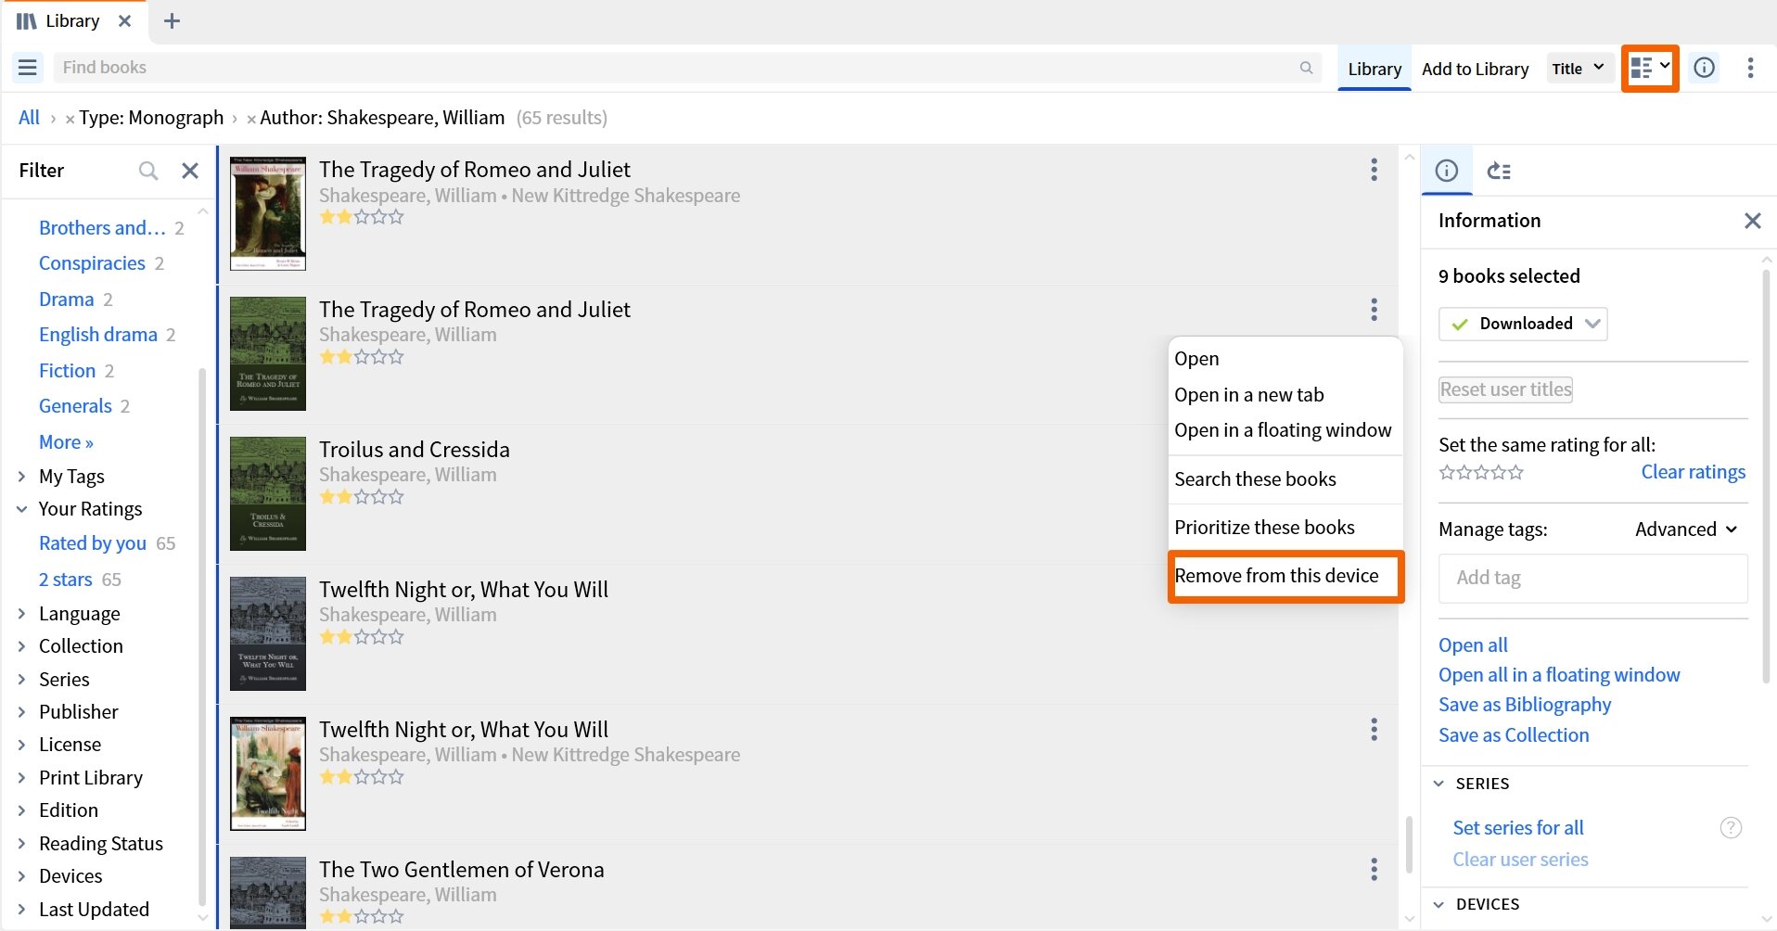Open Troilus and Cressida cover thumbnail
The width and height of the screenshot is (1777, 931).
[x=268, y=493]
